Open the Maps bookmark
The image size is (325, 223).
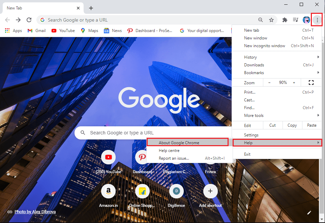click(89, 30)
